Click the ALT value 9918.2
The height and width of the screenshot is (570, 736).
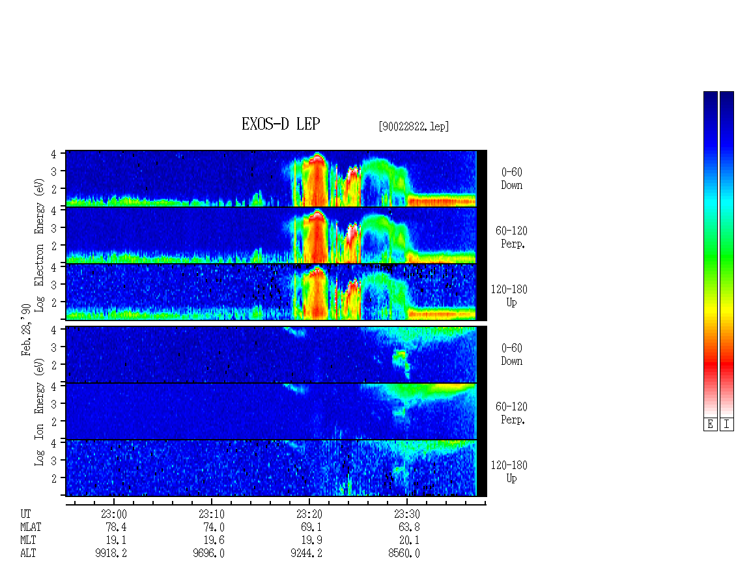[x=111, y=554]
